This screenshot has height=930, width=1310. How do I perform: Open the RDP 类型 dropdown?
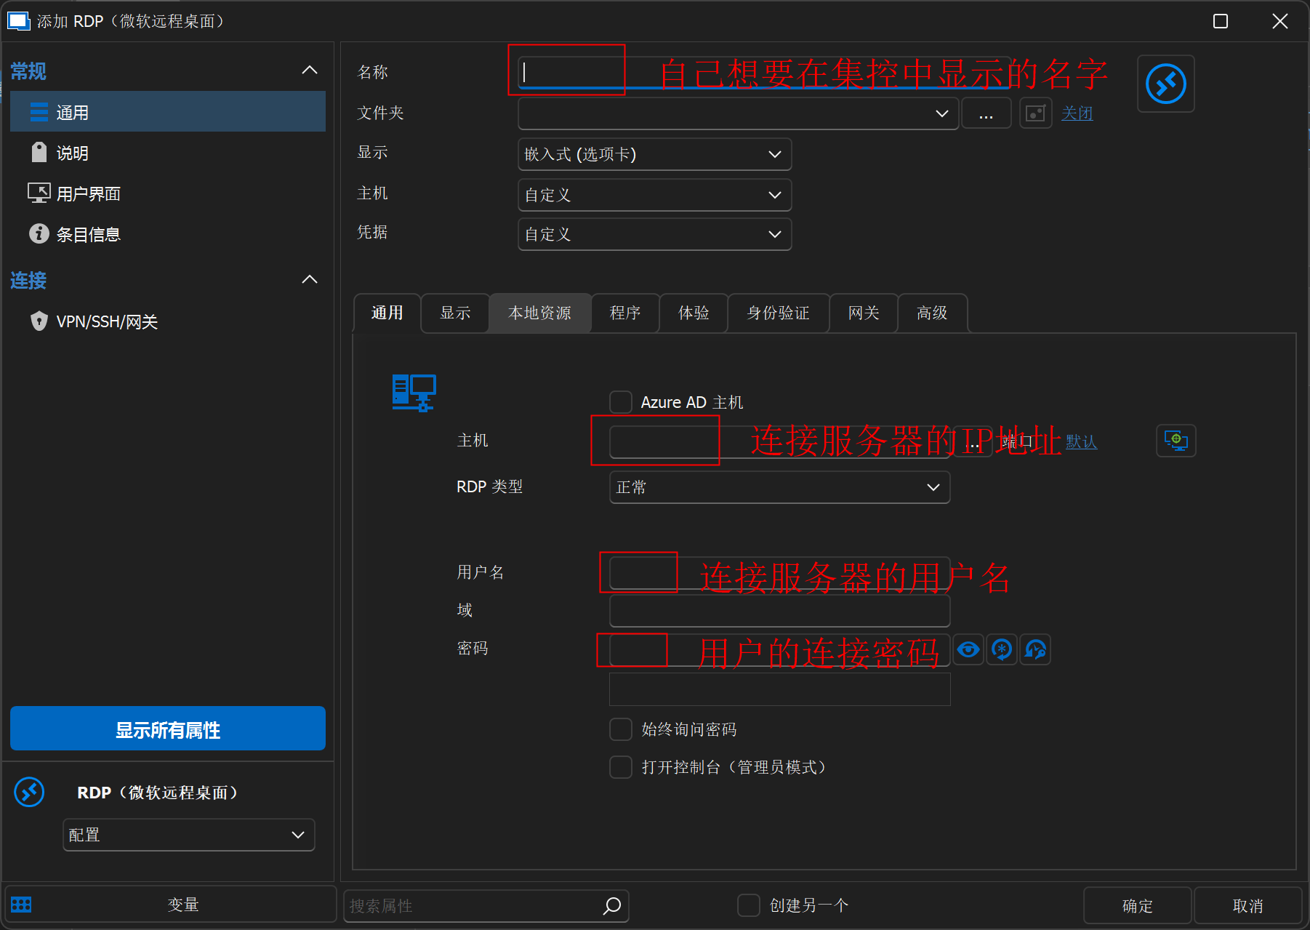click(779, 487)
